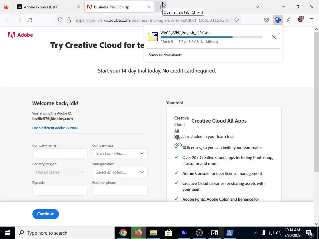
Task: Click scrollbar down arrow
Action: (x=317, y=224)
